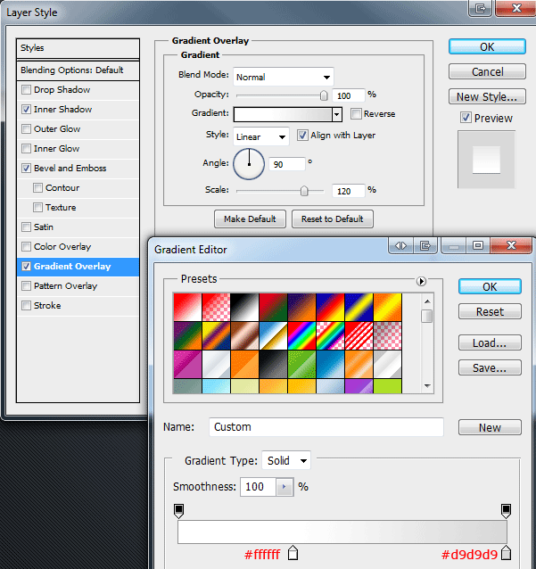This screenshot has width=536, height=569.
Task: Uncheck the Inner Shadow effect
Action: (26, 109)
